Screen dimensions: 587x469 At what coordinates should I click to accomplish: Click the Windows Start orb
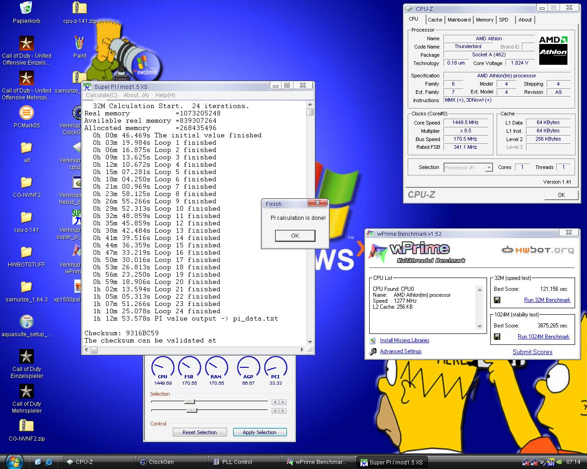pos(14,462)
